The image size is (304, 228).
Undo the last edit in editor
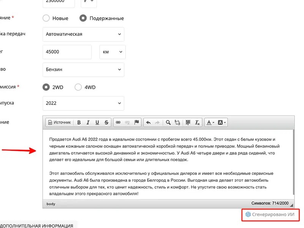tap(148, 122)
